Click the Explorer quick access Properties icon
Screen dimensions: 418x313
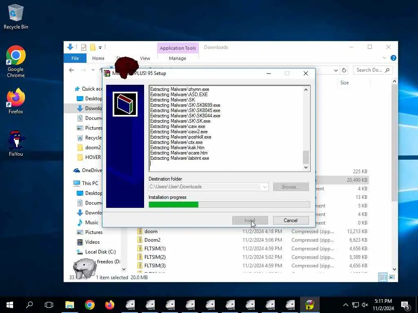84,47
